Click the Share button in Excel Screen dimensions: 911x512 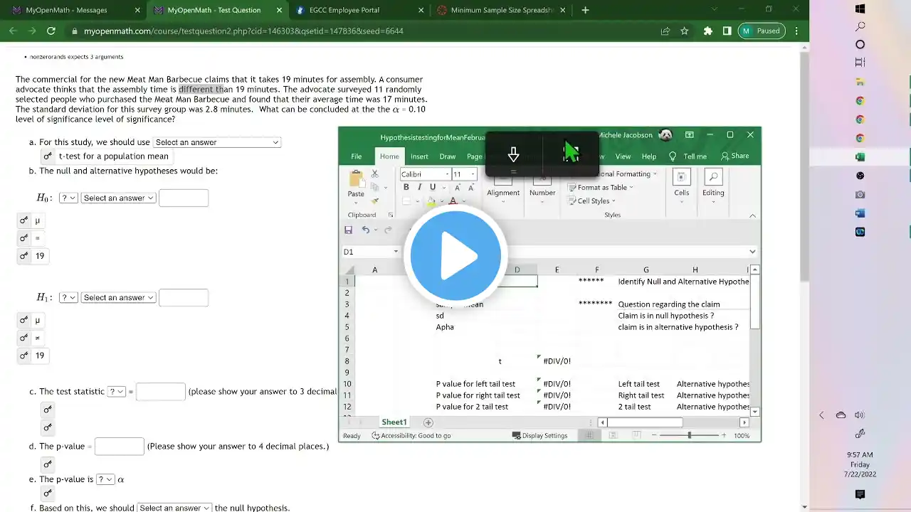click(735, 156)
